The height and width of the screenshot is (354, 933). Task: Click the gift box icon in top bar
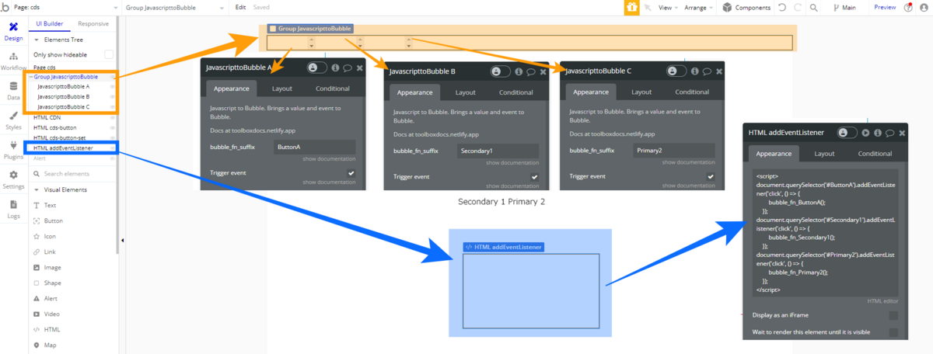pyautogui.click(x=632, y=7)
